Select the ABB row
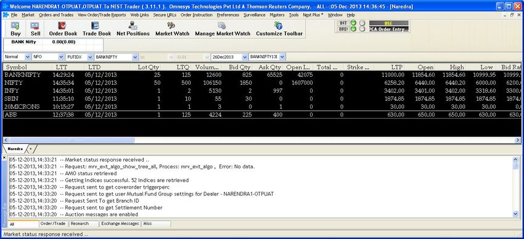 262,114
